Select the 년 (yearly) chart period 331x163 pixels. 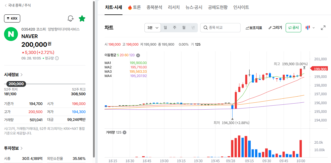pos(193,28)
